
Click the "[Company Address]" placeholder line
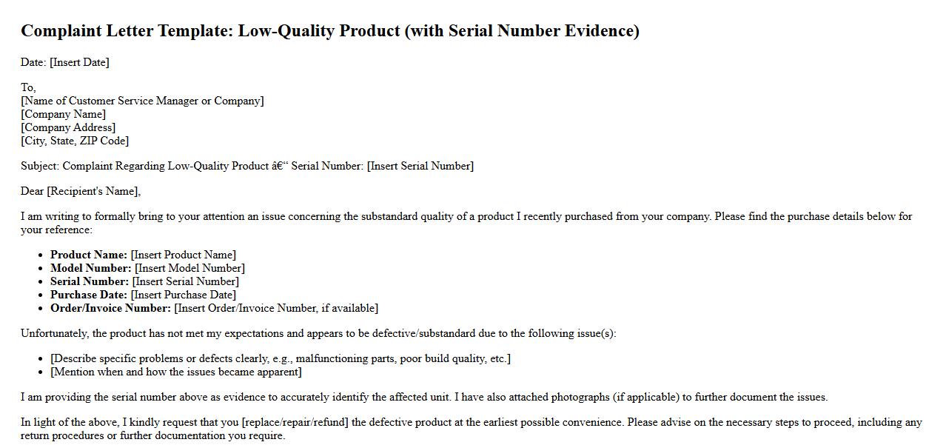(68, 127)
